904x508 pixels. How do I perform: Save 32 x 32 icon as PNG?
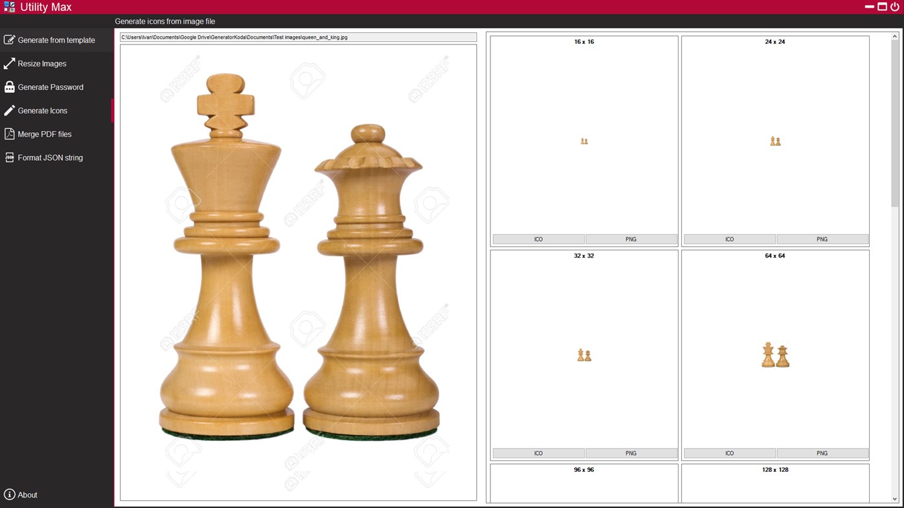point(631,453)
